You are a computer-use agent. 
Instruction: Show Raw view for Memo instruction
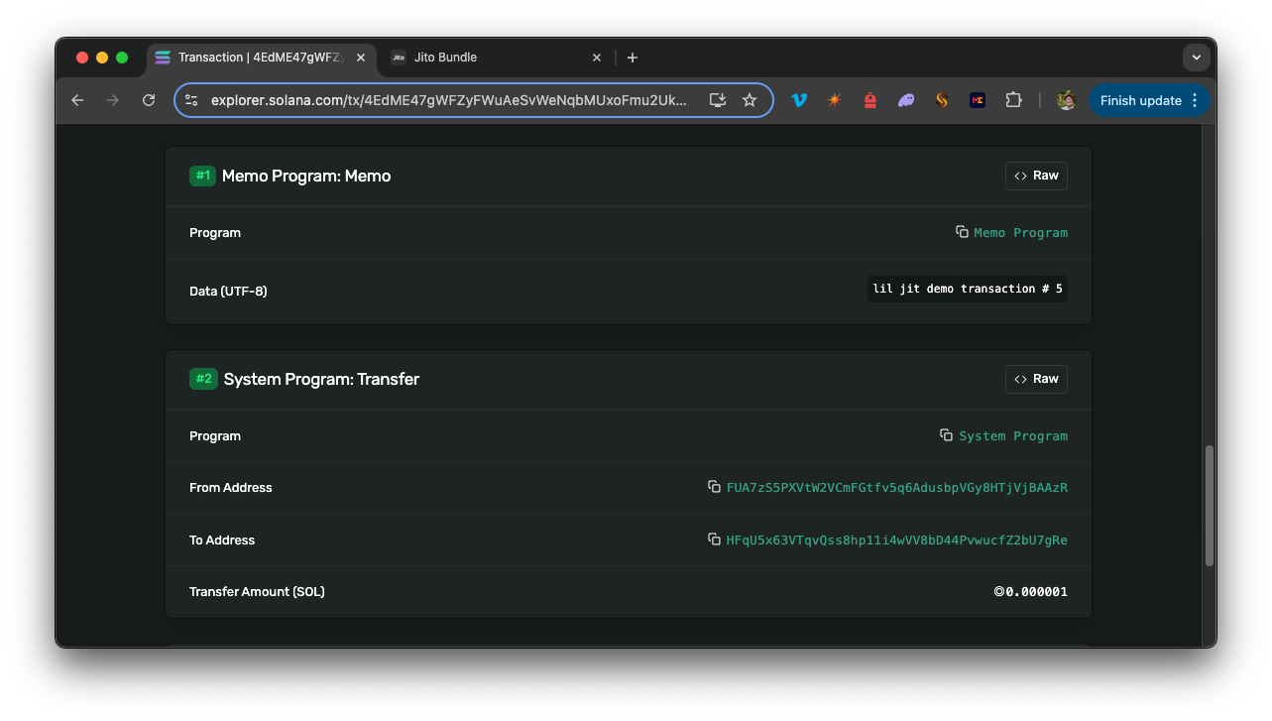1036,176
